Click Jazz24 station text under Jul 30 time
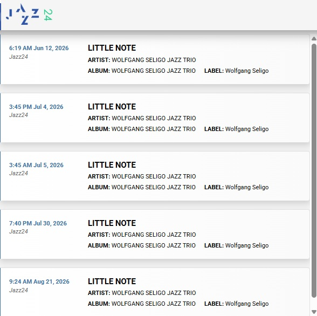This screenshot has width=317, height=316. click(x=18, y=231)
